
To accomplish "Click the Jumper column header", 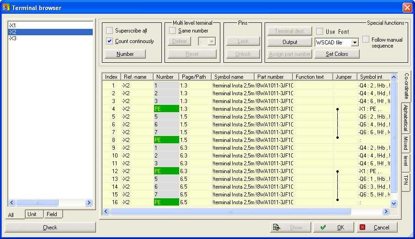I will pos(345,77).
